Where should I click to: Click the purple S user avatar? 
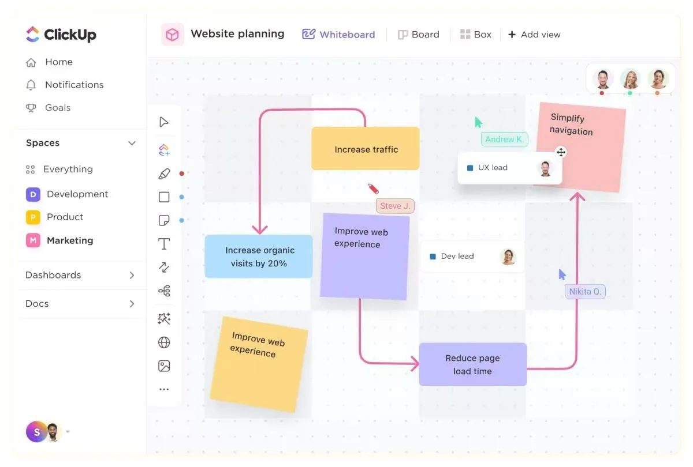coord(36,431)
